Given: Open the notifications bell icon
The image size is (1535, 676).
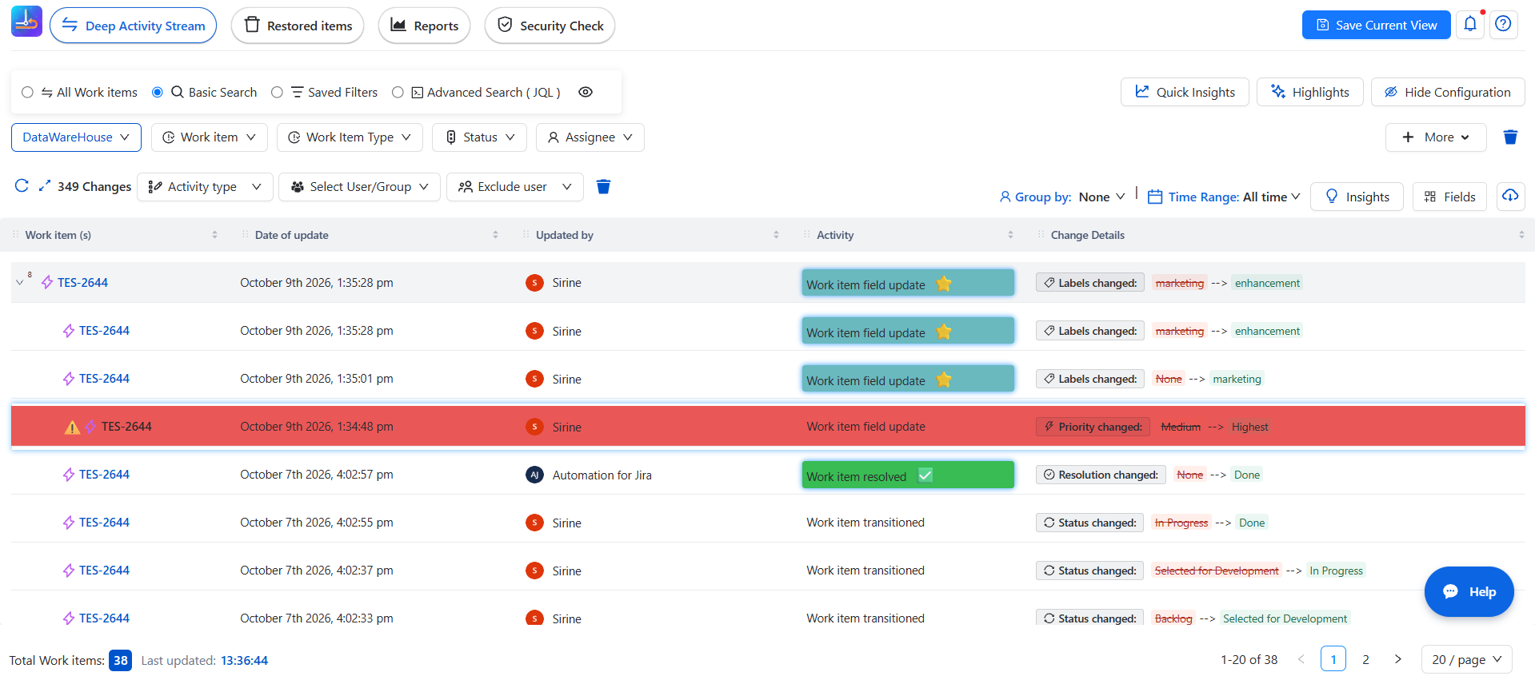Looking at the screenshot, I should 1470,24.
